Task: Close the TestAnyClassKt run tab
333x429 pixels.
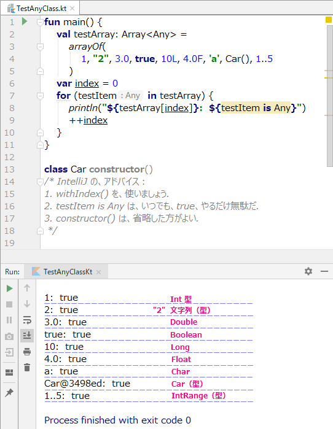Action: pos(98,272)
